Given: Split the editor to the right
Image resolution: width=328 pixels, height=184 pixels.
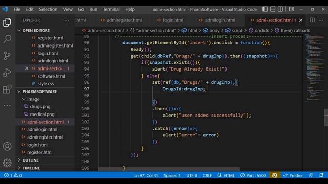Looking at the screenshot, I should pyautogui.click(x=312, y=20).
